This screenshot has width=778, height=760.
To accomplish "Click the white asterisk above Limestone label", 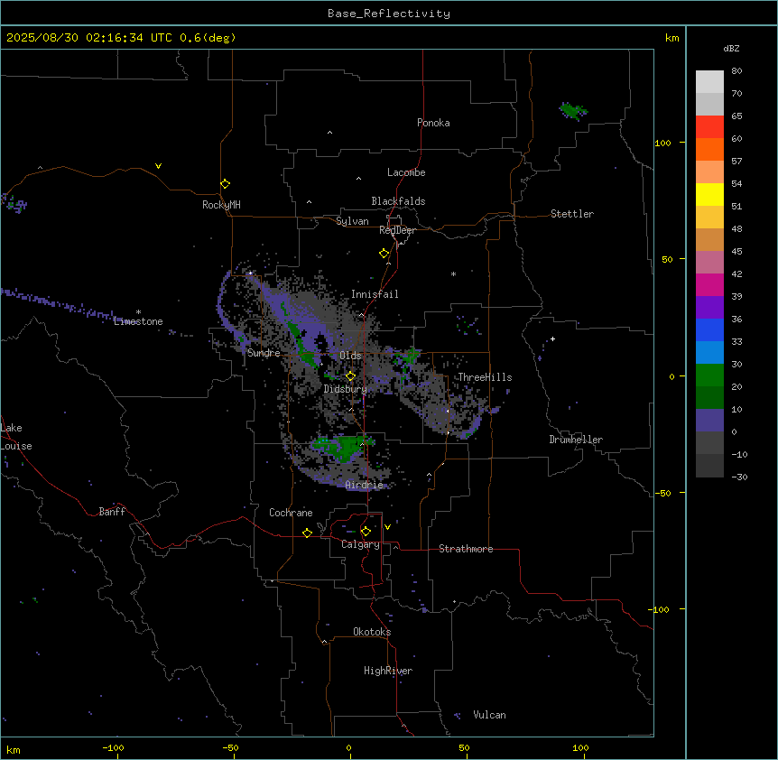I will (138, 312).
